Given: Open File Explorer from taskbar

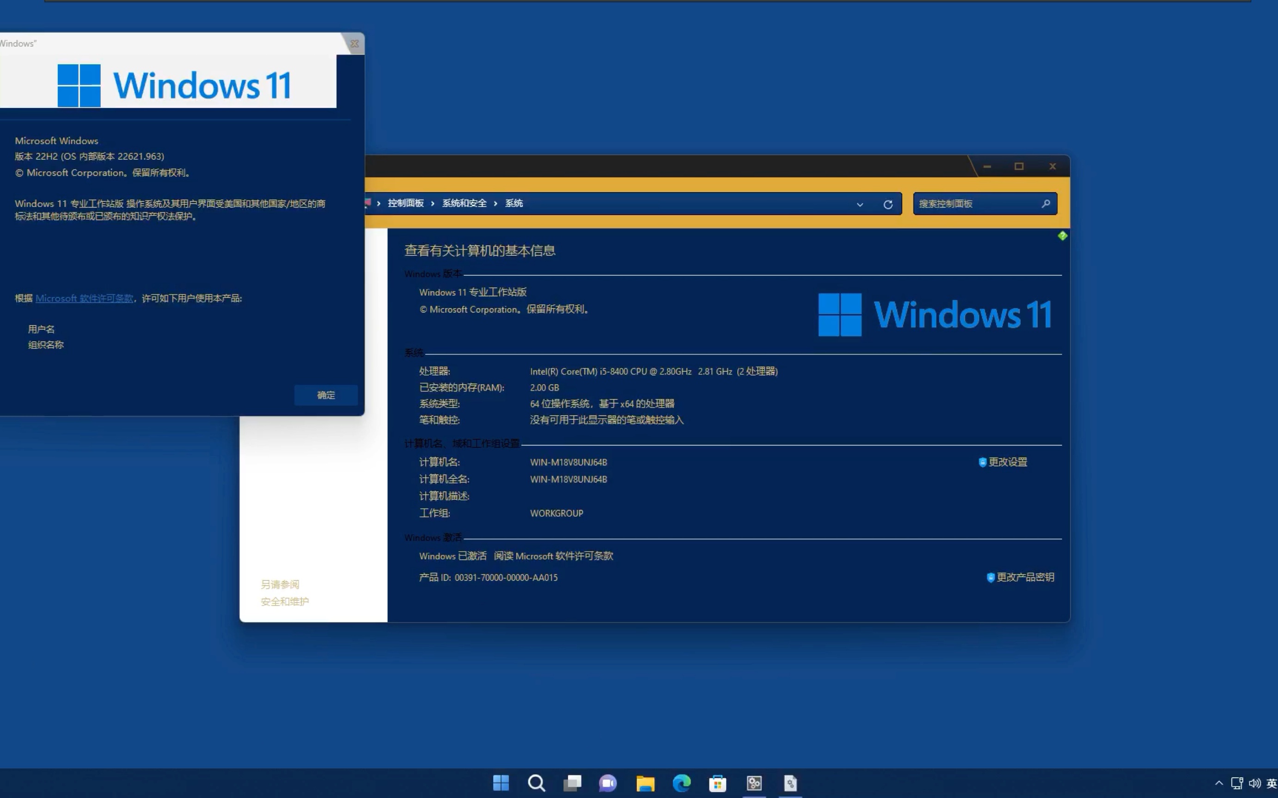Looking at the screenshot, I should pos(645,783).
